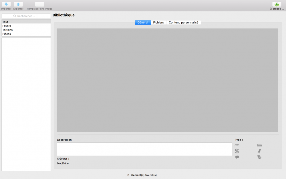286x179 pixels.
Task: Click the rolled material type icon
Action: [x=237, y=157]
